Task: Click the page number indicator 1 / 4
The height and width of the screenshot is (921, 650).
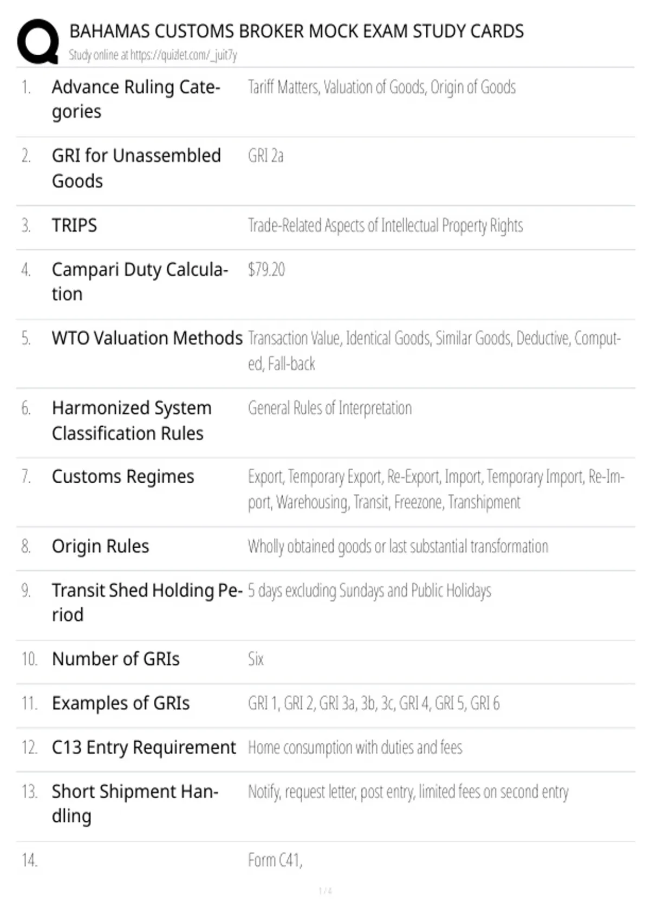Action: tap(325, 891)
